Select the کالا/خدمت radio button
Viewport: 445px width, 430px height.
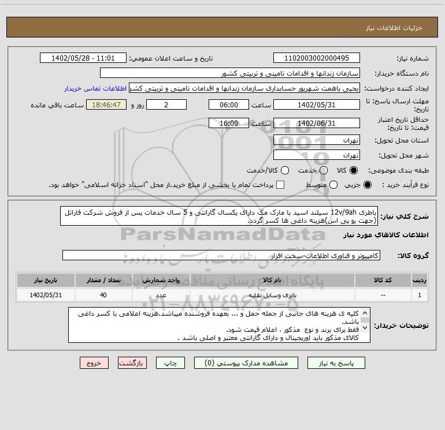tap(285, 170)
